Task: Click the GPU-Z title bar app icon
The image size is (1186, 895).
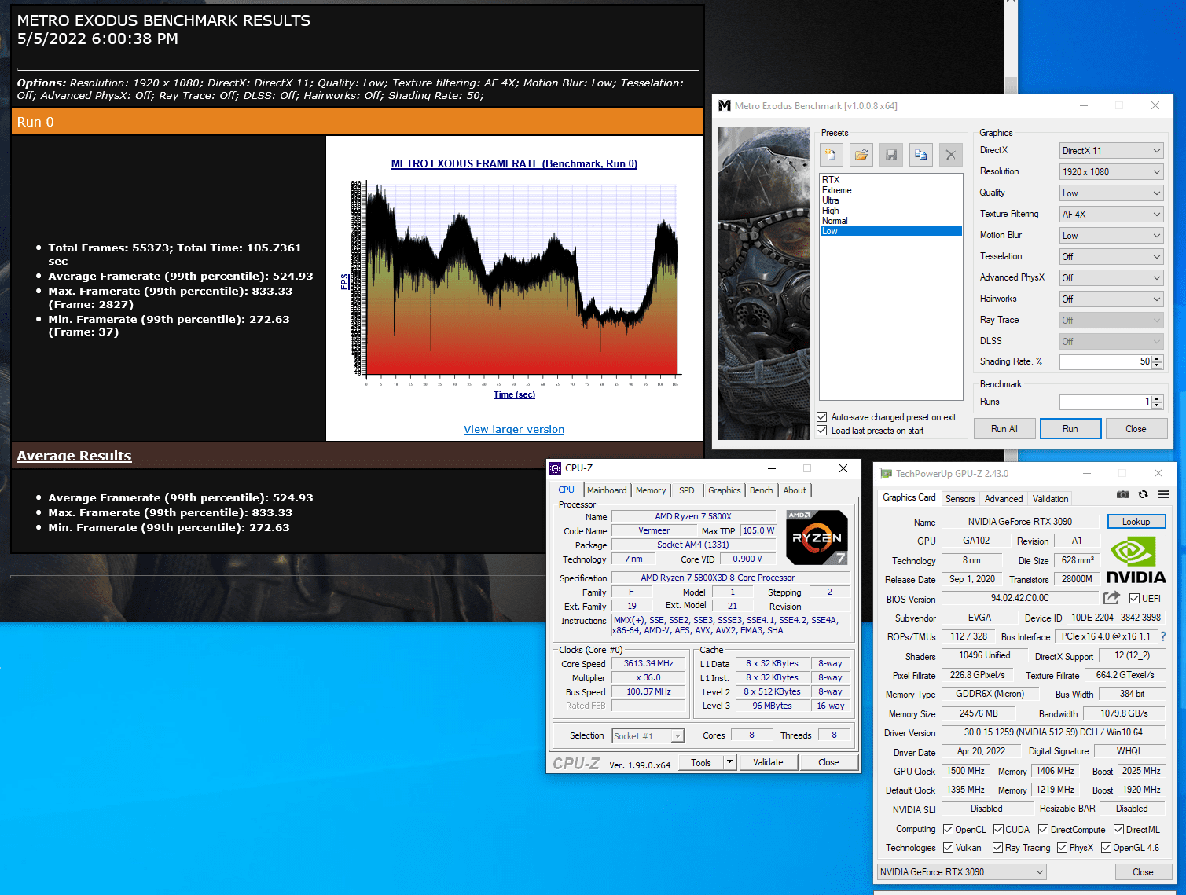Action: [887, 473]
